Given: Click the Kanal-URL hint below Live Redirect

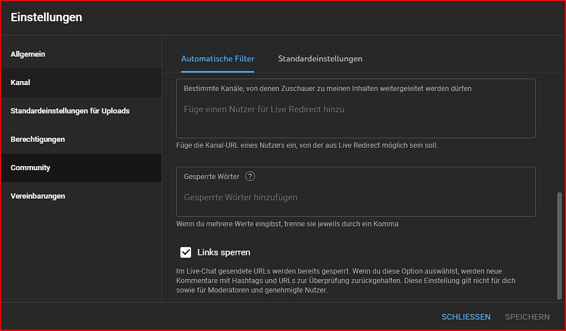Looking at the screenshot, I should pos(307,145).
